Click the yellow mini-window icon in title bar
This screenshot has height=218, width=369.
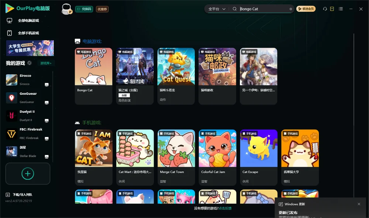332,9
